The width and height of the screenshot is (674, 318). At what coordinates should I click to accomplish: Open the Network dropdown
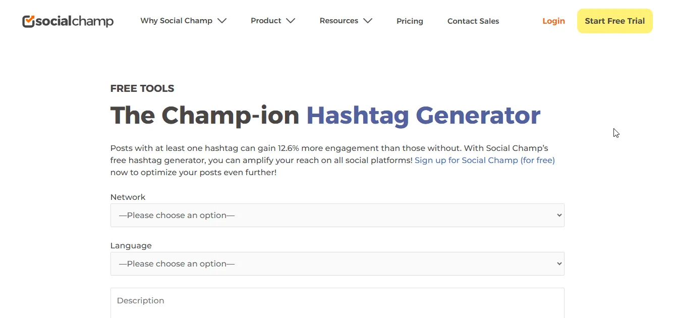pos(337,215)
